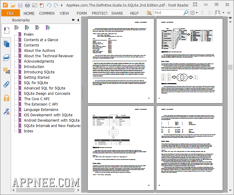This screenshot has height=195, width=234.
Task: Switch to the COMMENT ribbon tab
Action: tap(47, 13)
